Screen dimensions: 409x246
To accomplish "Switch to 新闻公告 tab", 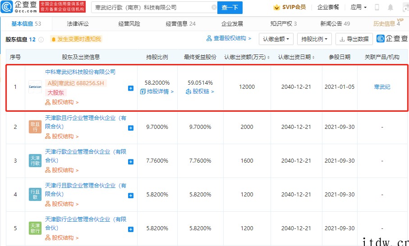I will click(335, 24).
